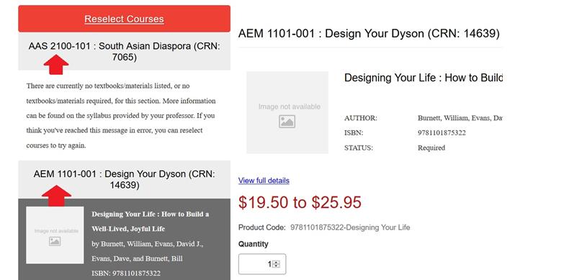Select the AAS 2100-101 South Asian Diaspora header
The width and height of the screenshot is (582, 280).
[x=124, y=52]
